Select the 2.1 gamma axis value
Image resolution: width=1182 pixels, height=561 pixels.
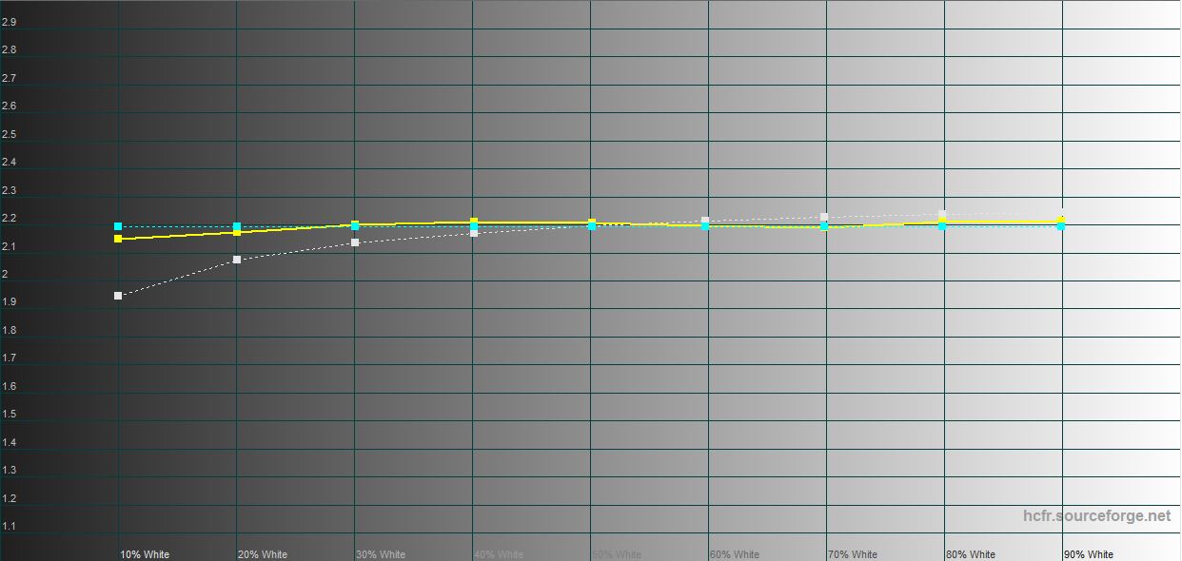[x=9, y=246]
